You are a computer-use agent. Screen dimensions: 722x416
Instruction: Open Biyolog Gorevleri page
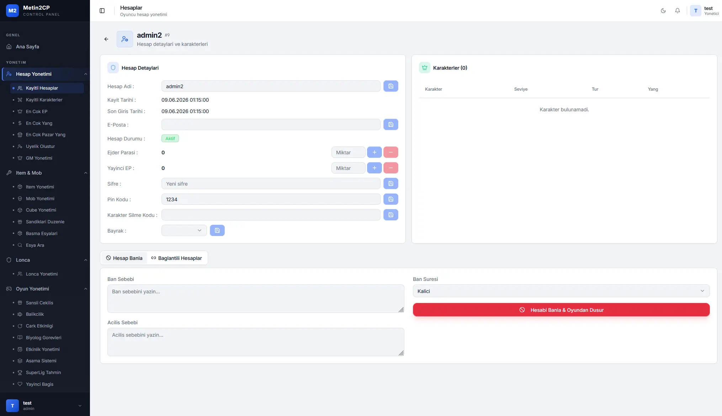[x=47, y=337]
